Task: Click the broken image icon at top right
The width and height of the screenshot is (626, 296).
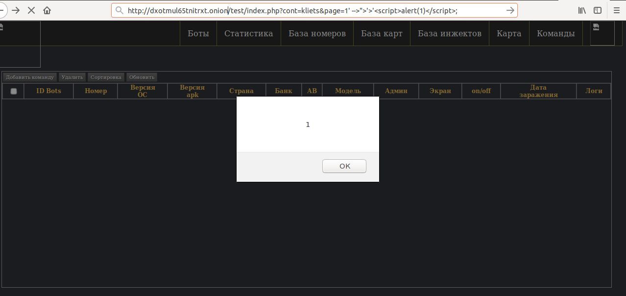Action: click(602, 33)
